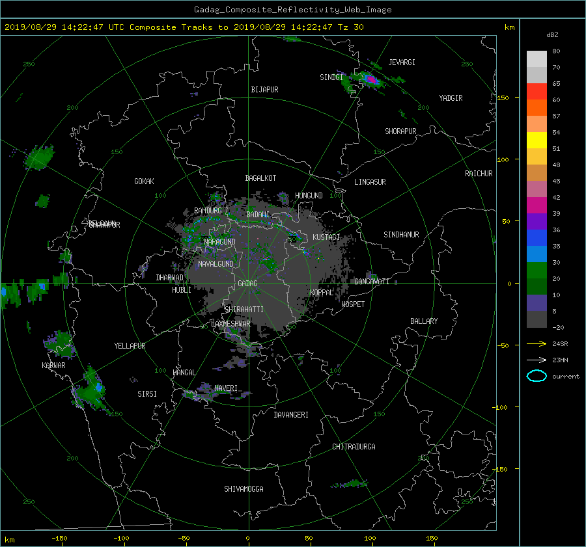Click the 0 value on bottom km axis

tap(247, 539)
